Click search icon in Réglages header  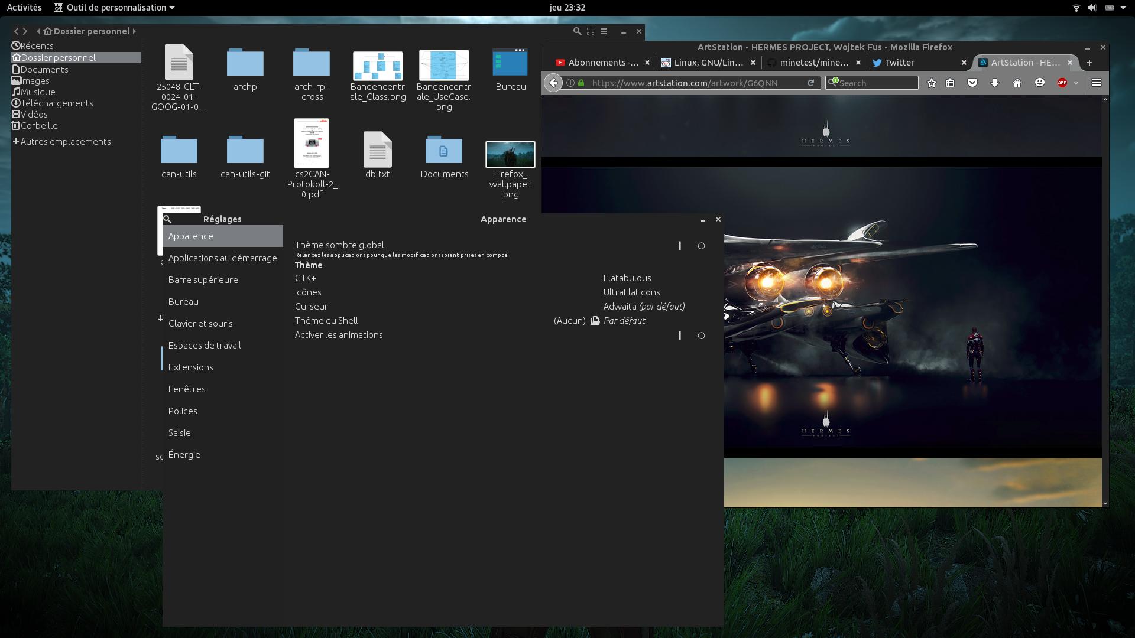167,219
